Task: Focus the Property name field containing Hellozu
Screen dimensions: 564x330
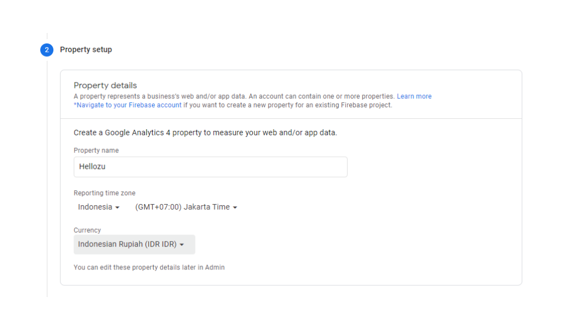Action: click(210, 167)
